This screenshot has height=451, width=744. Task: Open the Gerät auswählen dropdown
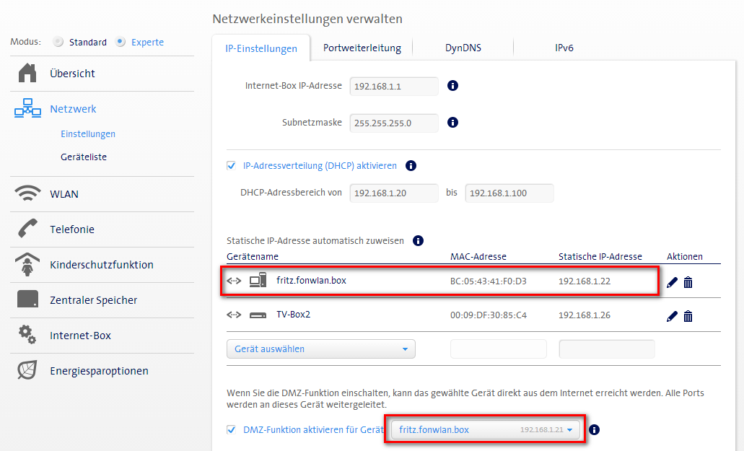click(320, 349)
